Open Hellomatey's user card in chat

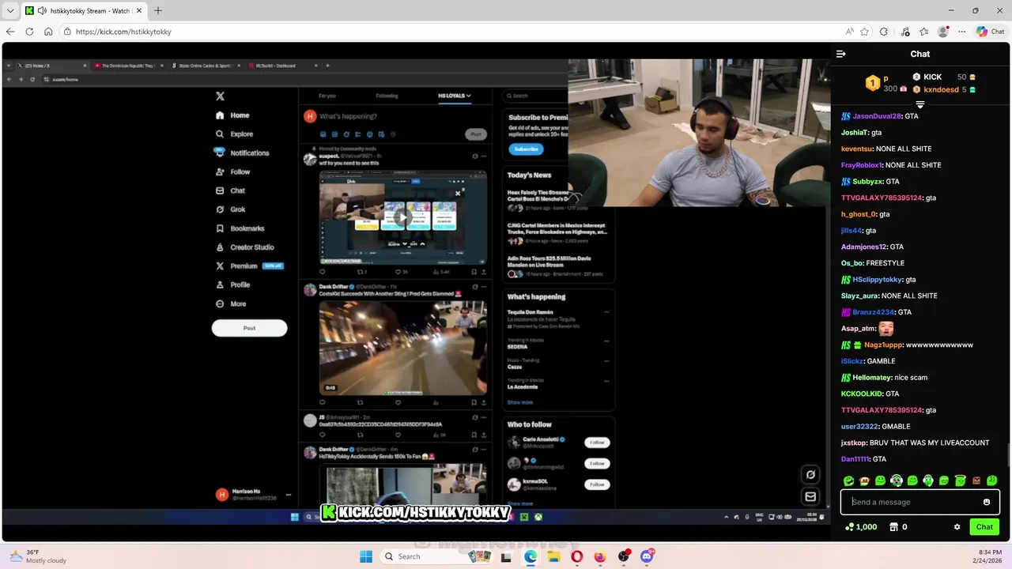pos(871,378)
